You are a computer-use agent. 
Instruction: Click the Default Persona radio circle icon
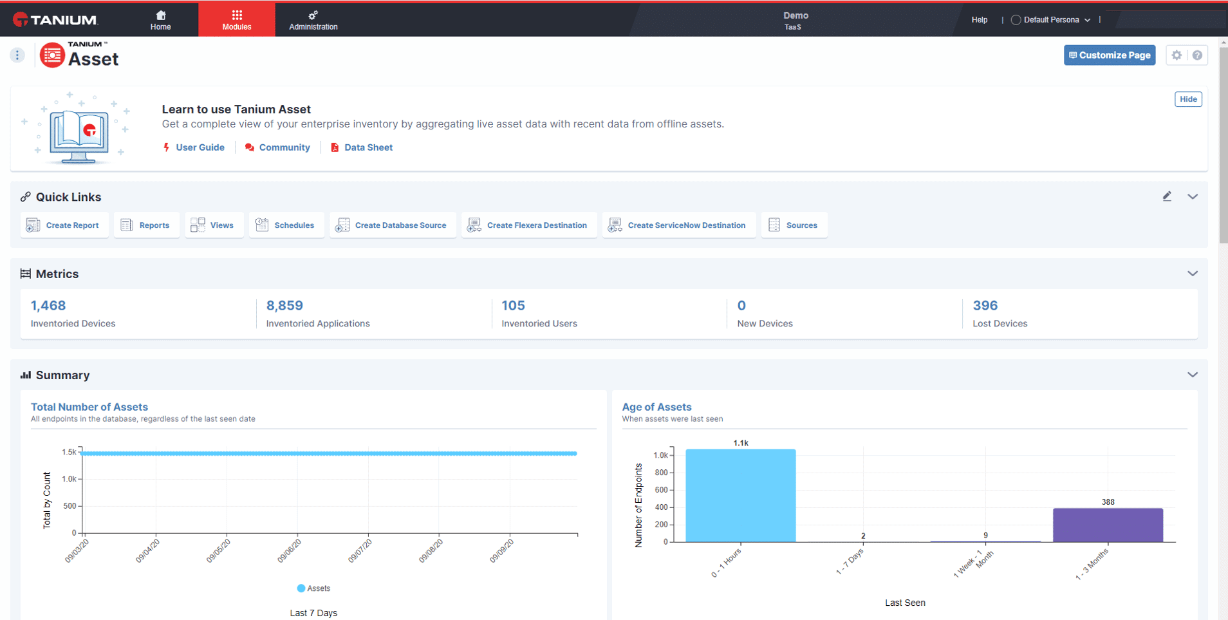point(1016,20)
